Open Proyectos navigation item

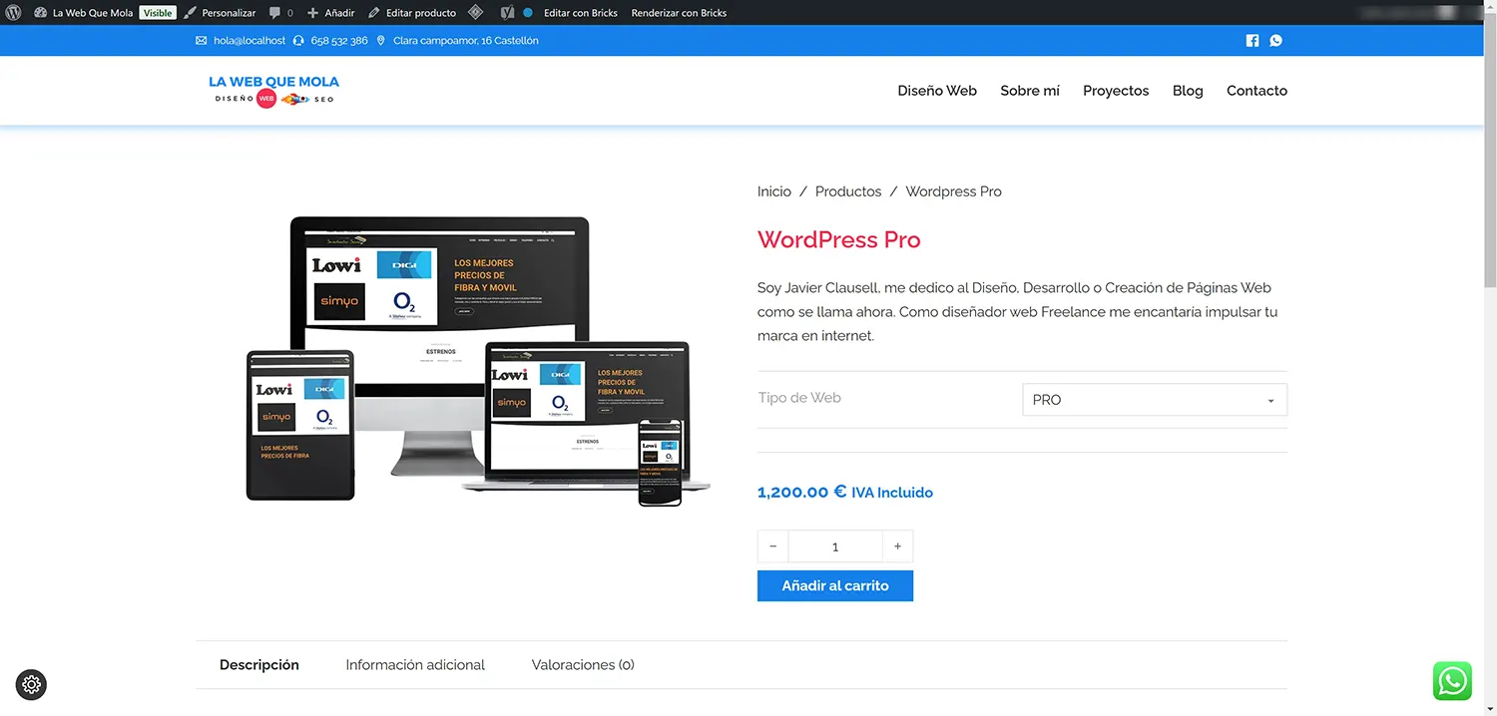[x=1116, y=91]
